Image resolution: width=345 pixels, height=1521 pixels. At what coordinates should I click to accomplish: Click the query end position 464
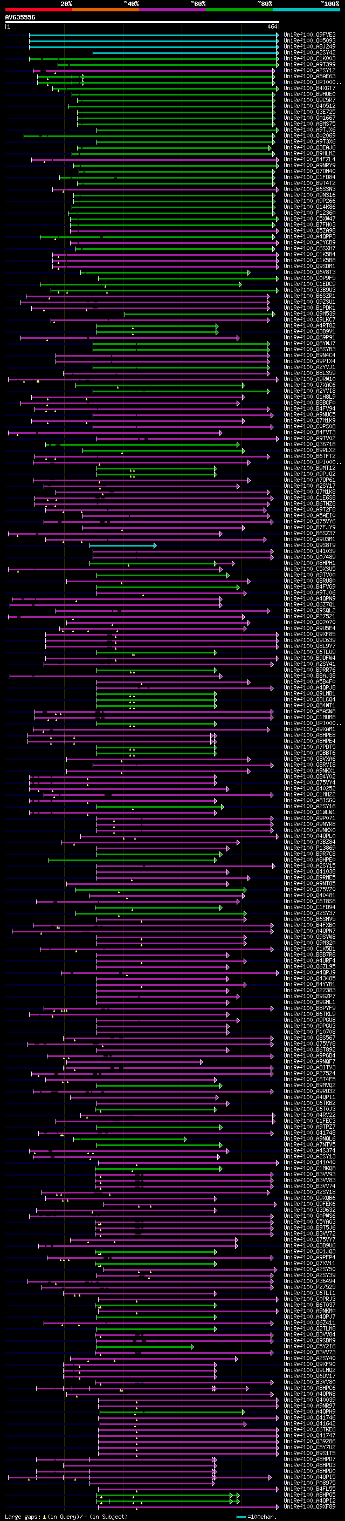(x=272, y=26)
